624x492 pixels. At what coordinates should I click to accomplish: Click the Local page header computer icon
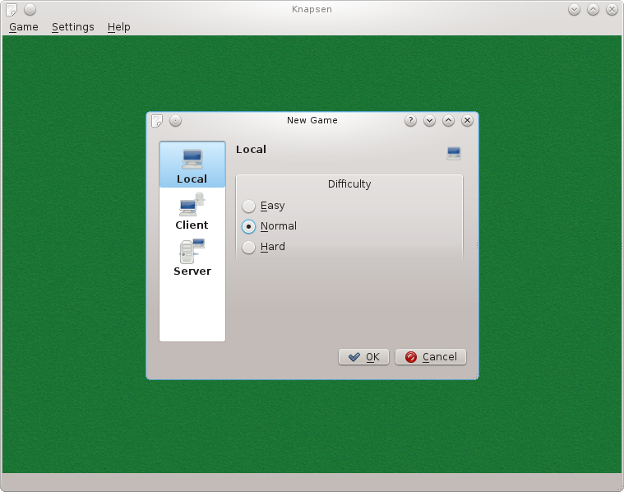pos(454,153)
